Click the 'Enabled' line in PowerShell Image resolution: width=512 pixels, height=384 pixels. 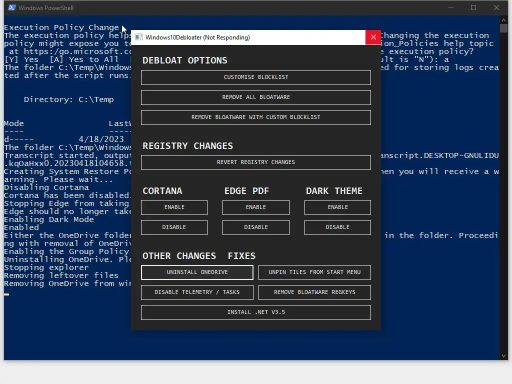21,227
